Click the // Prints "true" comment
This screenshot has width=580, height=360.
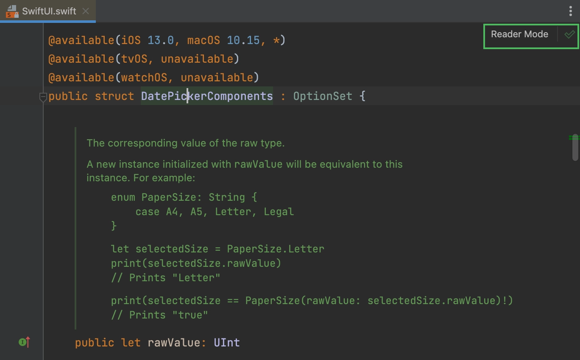[159, 315]
